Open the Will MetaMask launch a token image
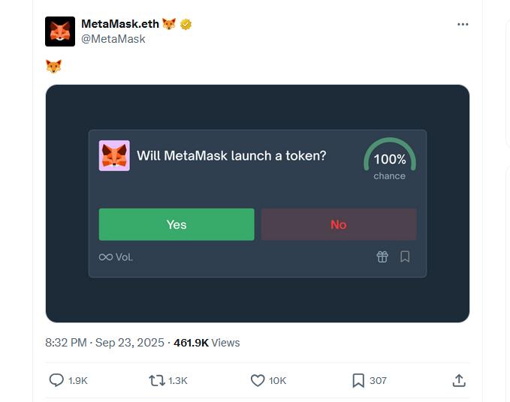Image resolution: width=510 pixels, height=402 pixels. point(258,203)
